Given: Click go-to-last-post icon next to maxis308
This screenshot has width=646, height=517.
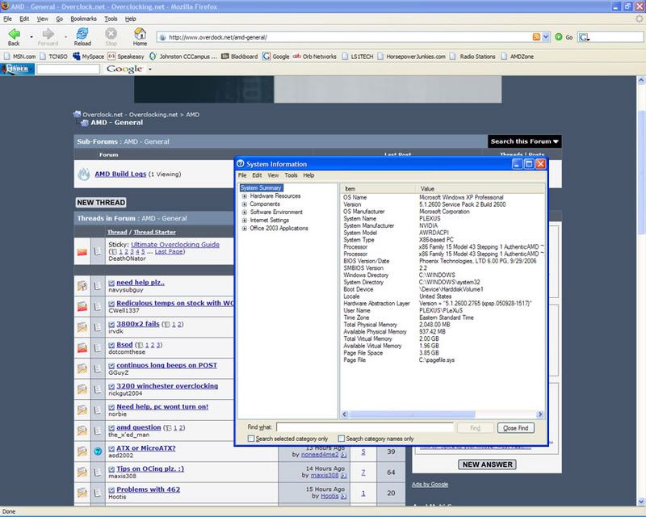Looking at the screenshot, I should click(344, 475).
